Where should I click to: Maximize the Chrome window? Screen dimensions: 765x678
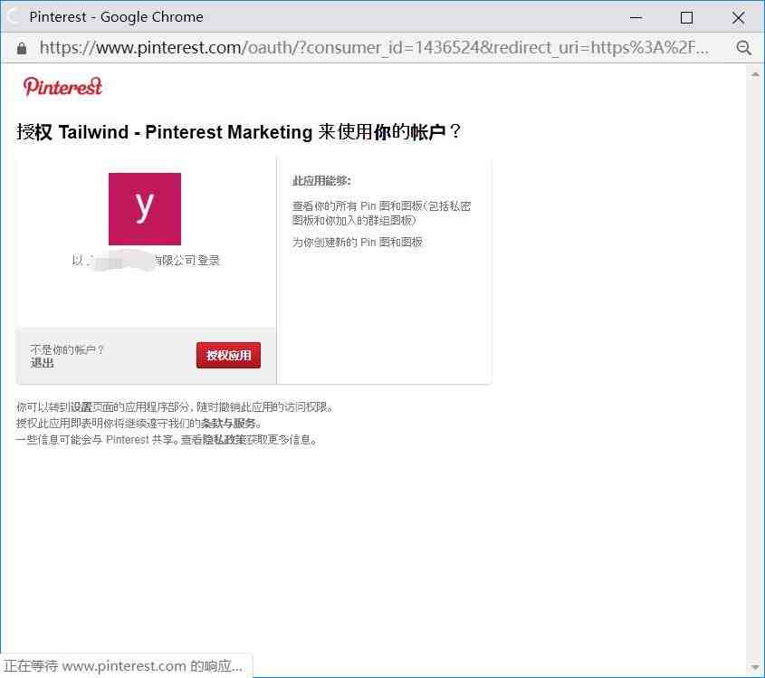click(x=686, y=17)
